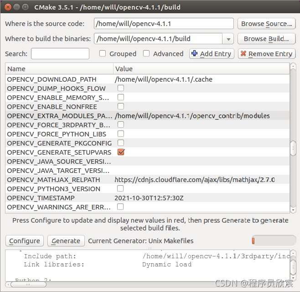Viewport: 300px width, 292px height.
Task: Check the OPENCV_GENERATE_PKGCONFIG box
Action: [121, 143]
